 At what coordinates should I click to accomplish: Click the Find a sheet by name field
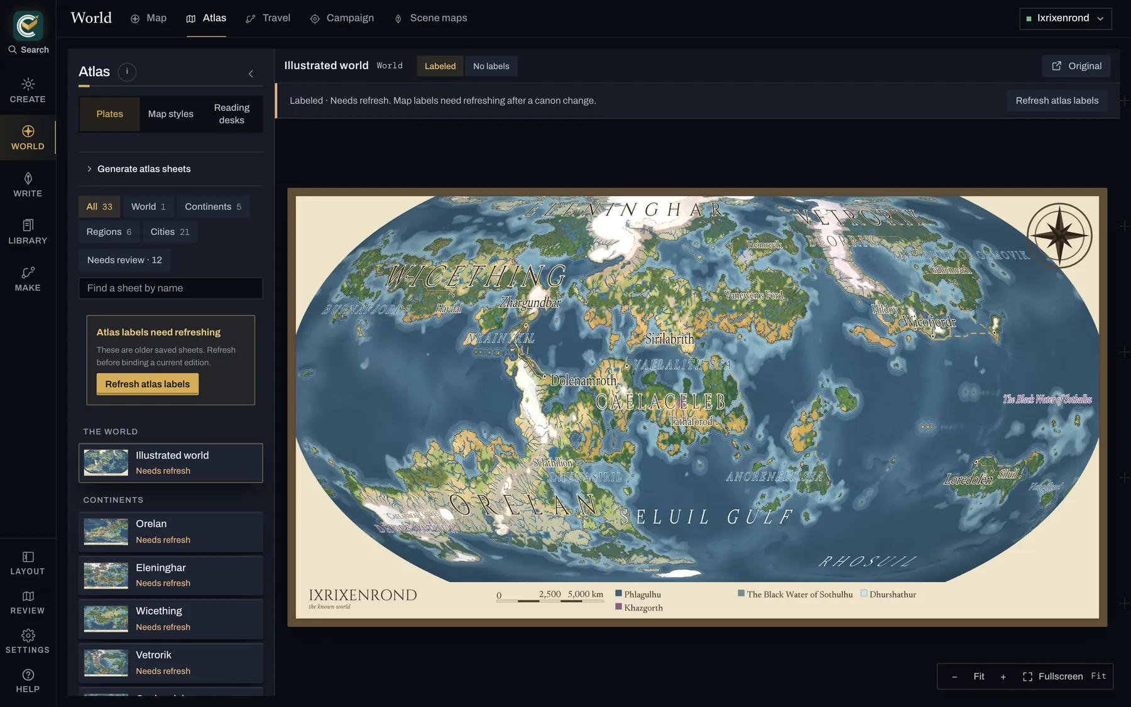coord(171,288)
